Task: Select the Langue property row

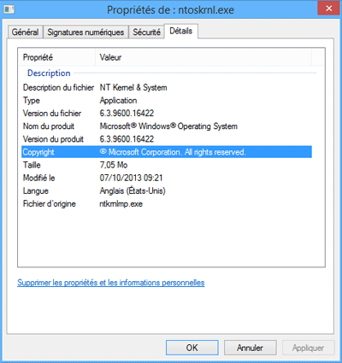Action: (x=167, y=190)
